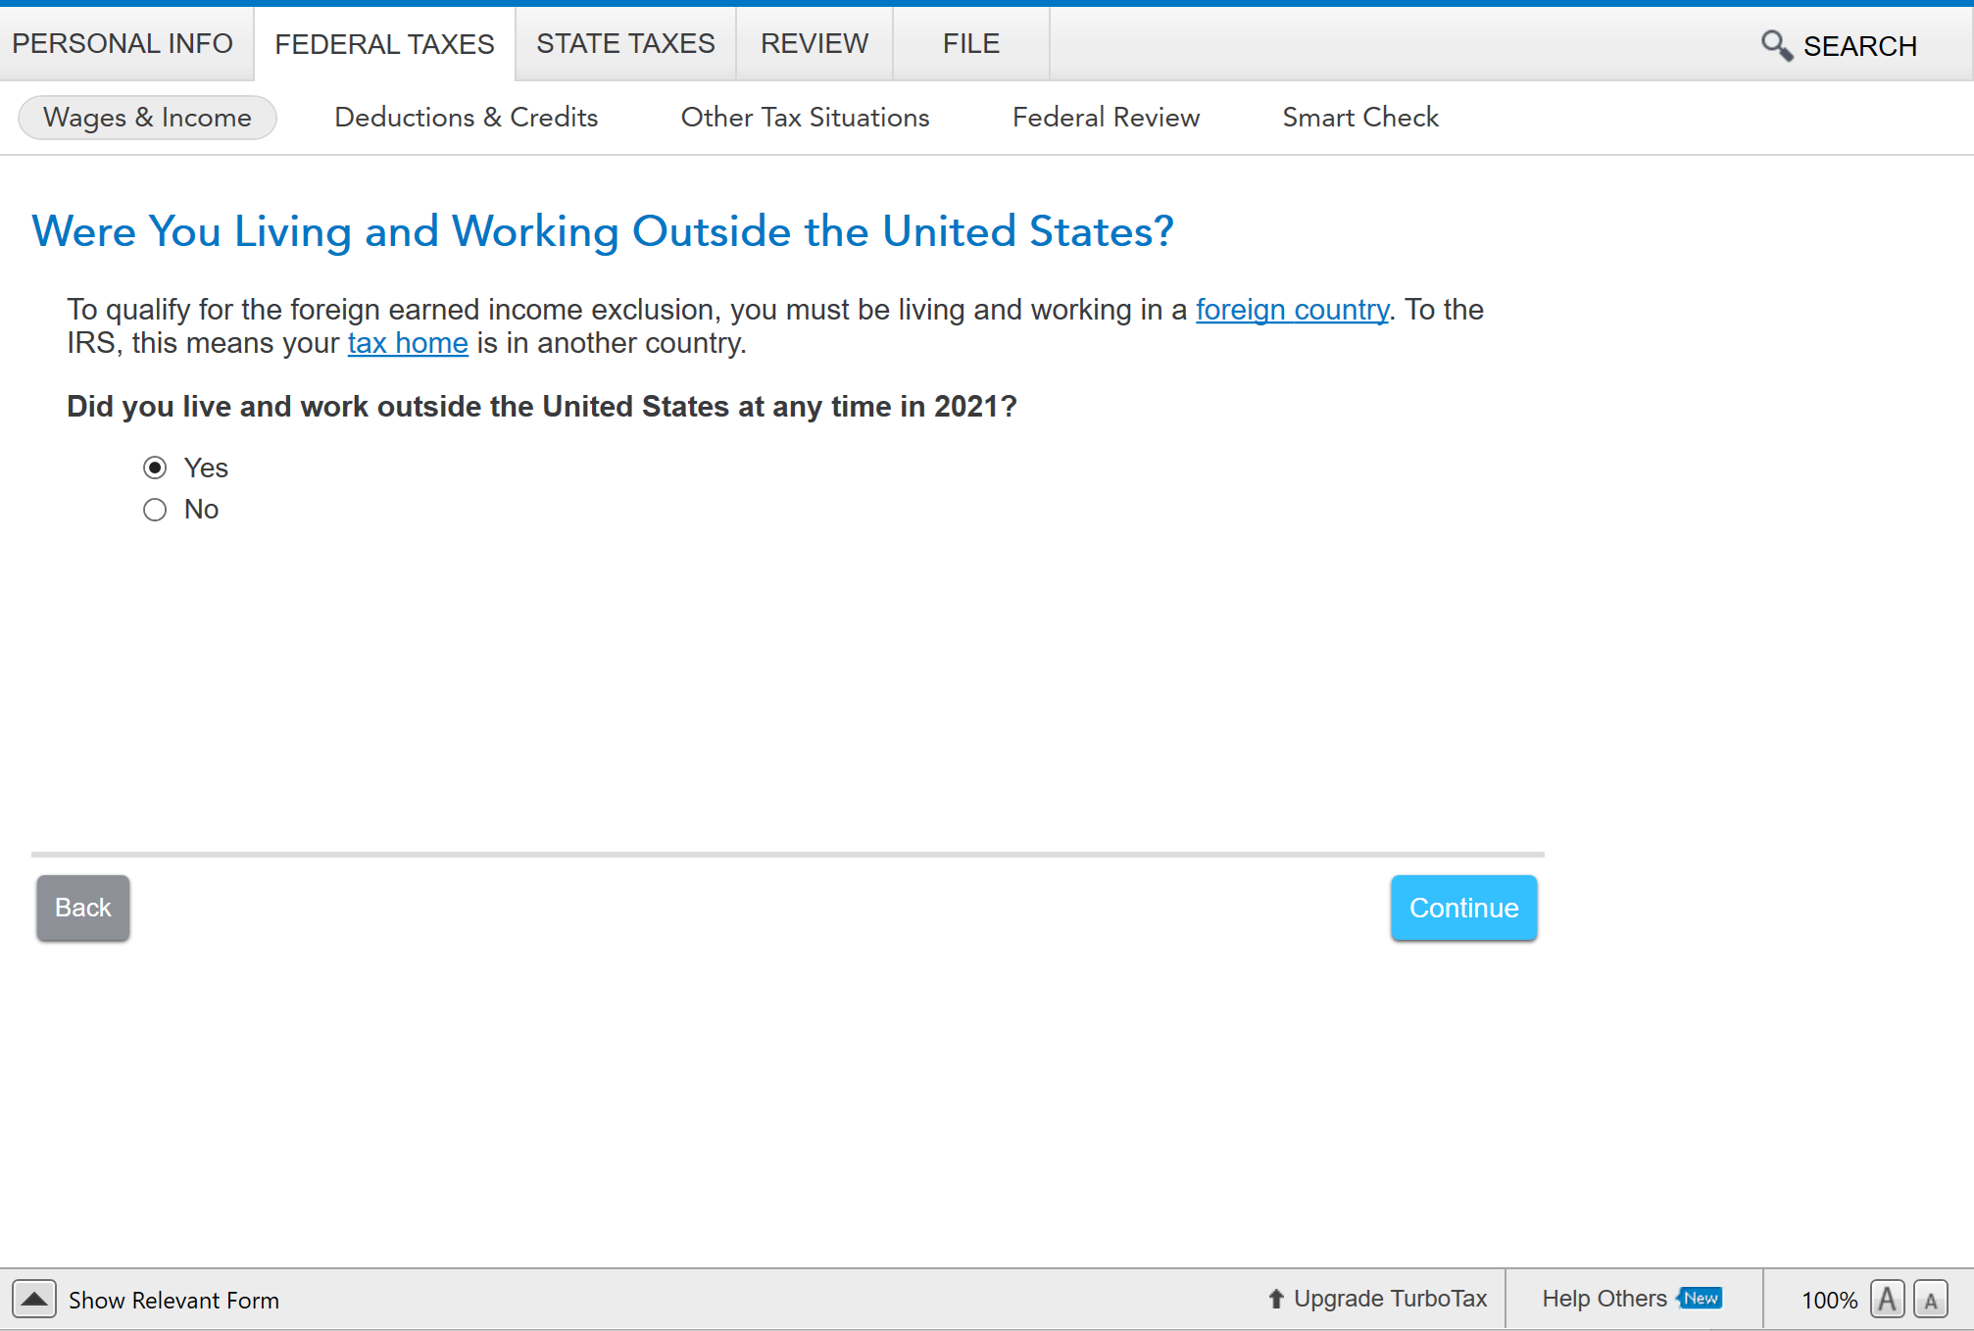The width and height of the screenshot is (1974, 1331).
Task: Click the Upgrade TurboTax arrow icon
Action: [x=1275, y=1299]
